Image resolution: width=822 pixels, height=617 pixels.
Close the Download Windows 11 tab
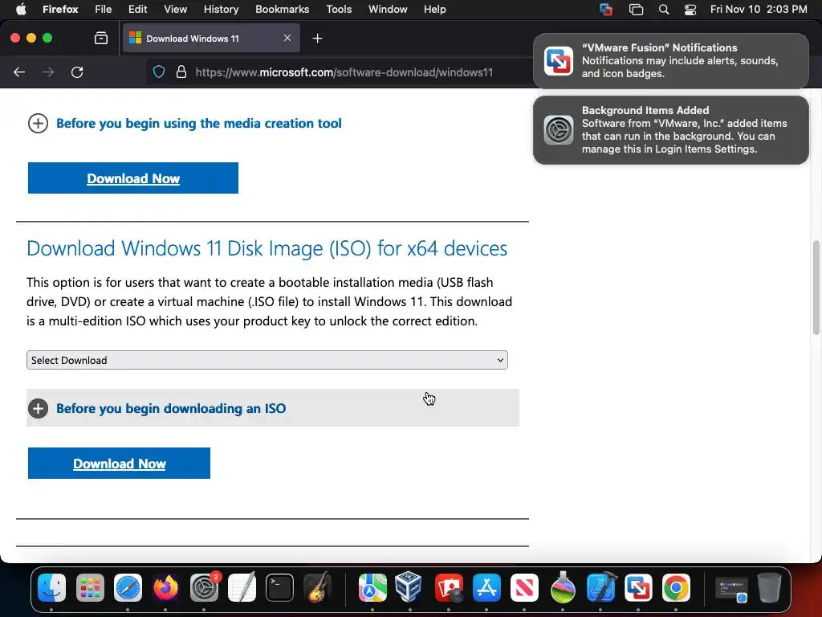[287, 39]
